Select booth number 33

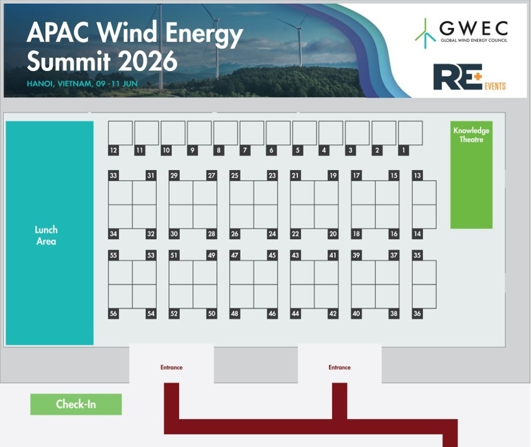click(113, 176)
